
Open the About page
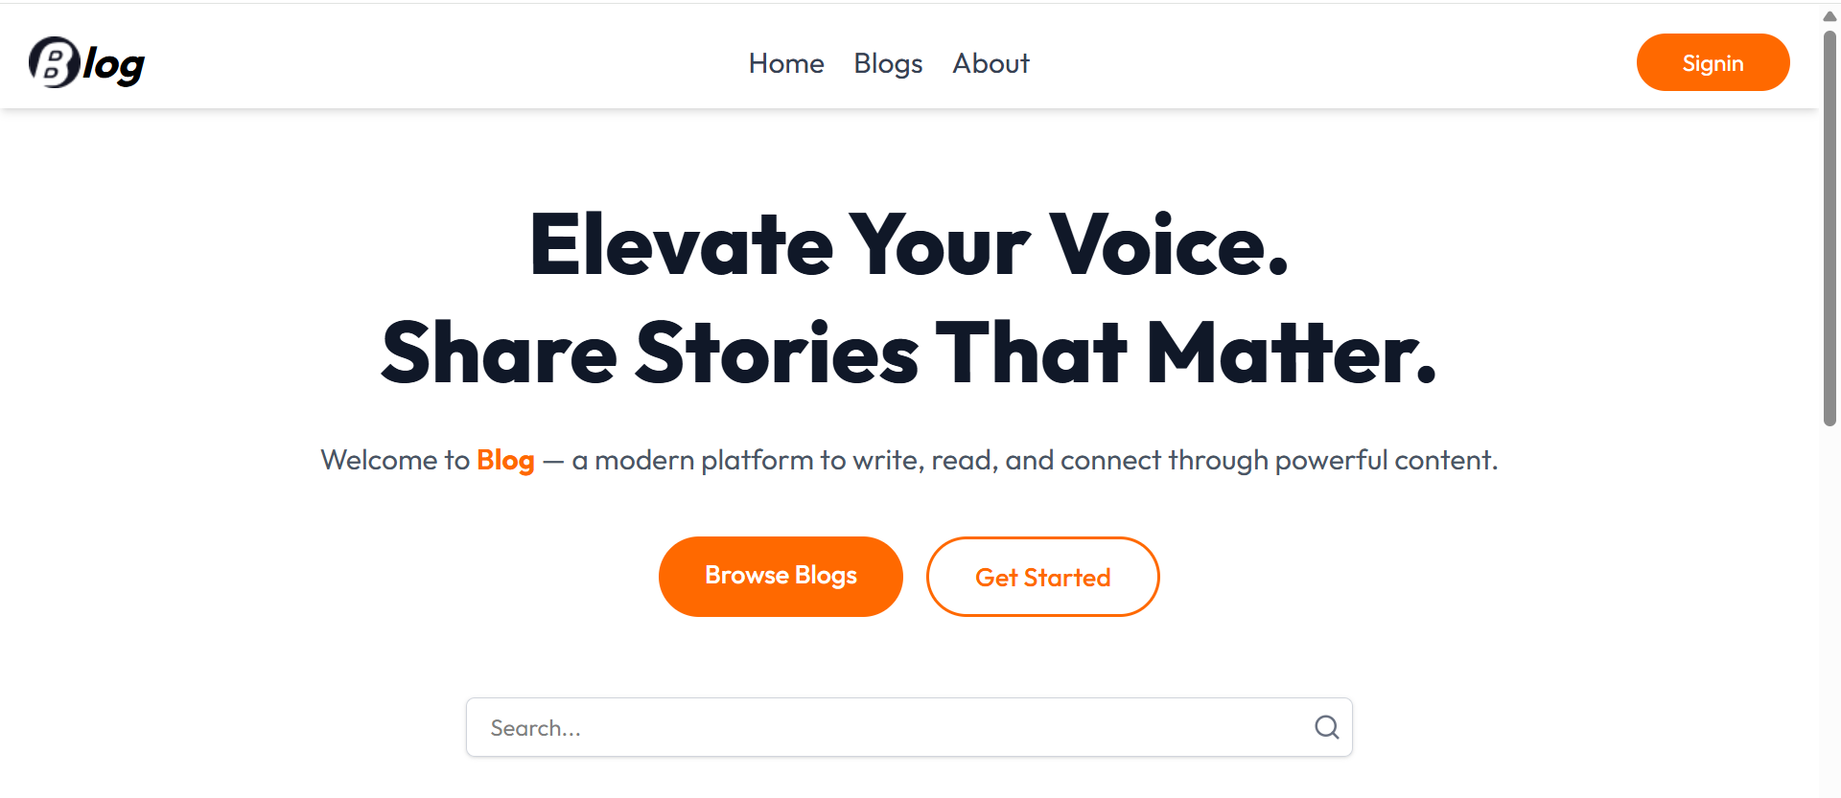coord(990,63)
